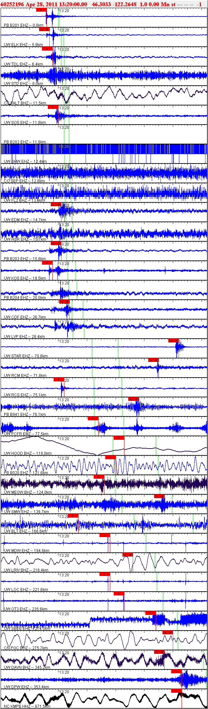
Task: Select the station label PB B201 EHZ -- 0.0km
Action: coord(24,25)
